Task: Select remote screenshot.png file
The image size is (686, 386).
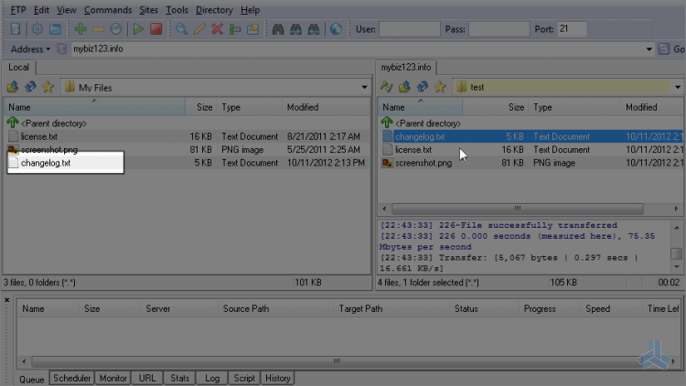Action: [423, 163]
